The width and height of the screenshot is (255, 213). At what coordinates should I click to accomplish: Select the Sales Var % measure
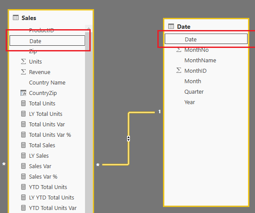click(x=43, y=176)
